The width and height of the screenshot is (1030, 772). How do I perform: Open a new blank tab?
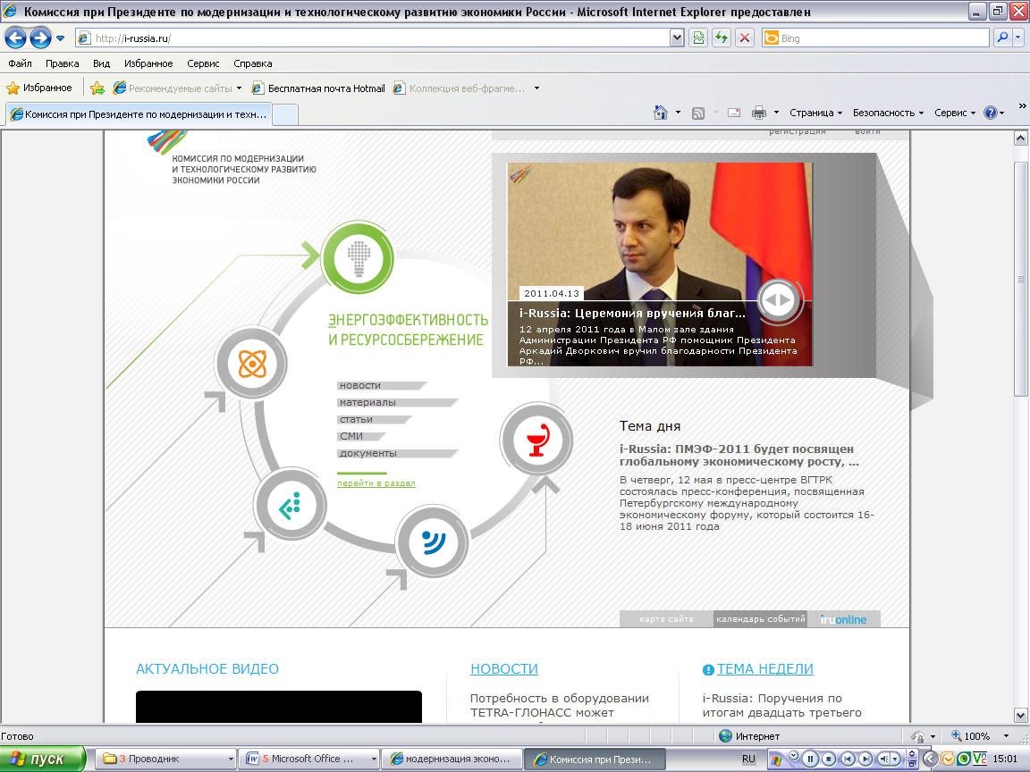[285, 115]
